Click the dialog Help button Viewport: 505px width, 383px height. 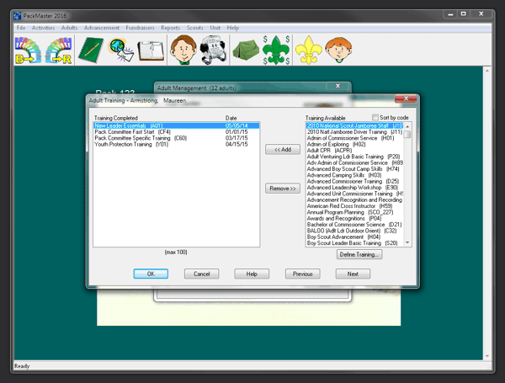(252, 274)
